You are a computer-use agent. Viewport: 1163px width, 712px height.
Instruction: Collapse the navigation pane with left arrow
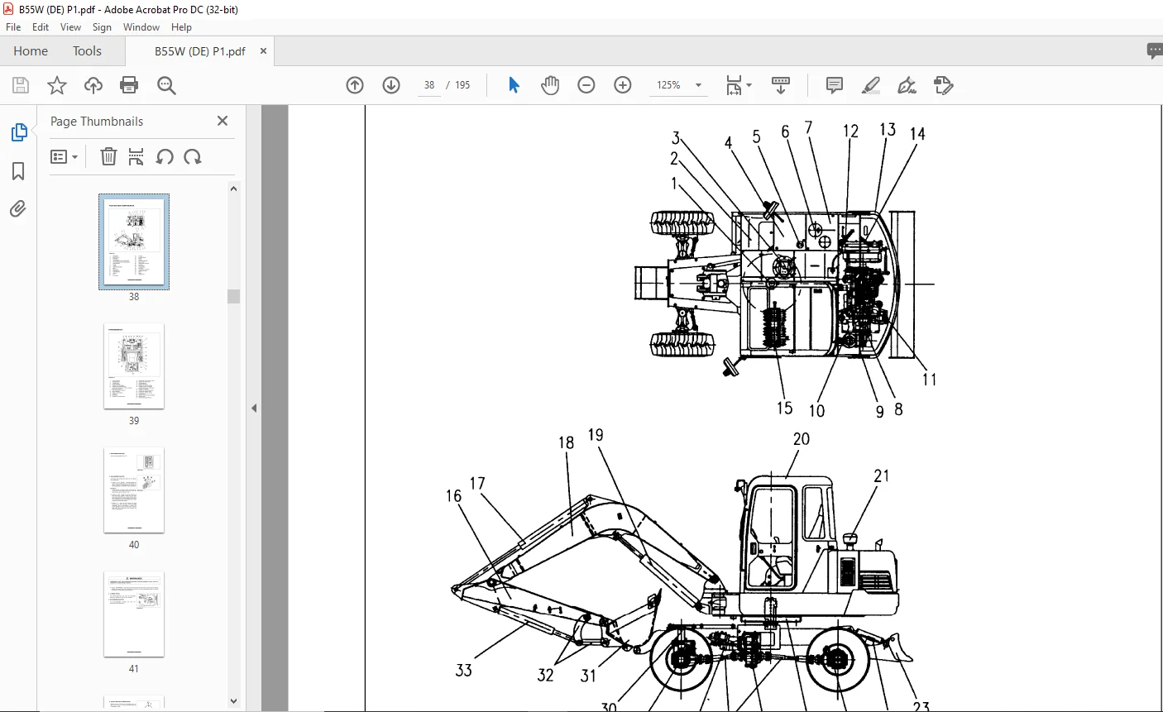254,408
